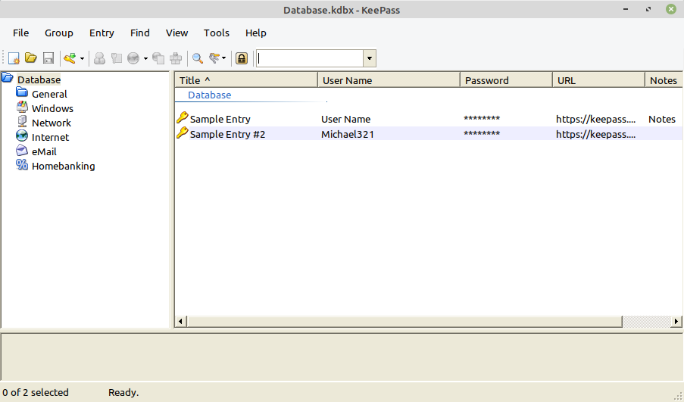Select the Windows group in the tree
684x402 pixels.
pyautogui.click(x=52, y=108)
